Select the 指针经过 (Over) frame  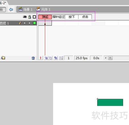[58, 17]
